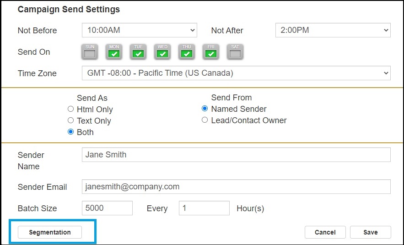Save the campaign send settings
This screenshot has width=404, height=245.
(x=370, y=232)
